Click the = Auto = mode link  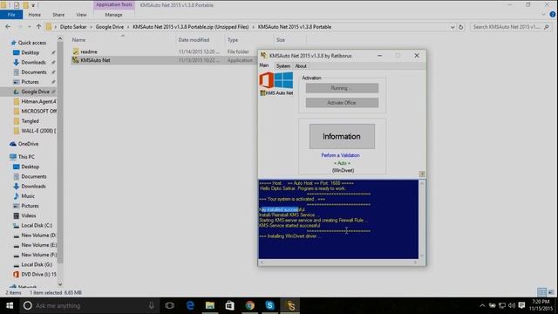click(342, 163)
